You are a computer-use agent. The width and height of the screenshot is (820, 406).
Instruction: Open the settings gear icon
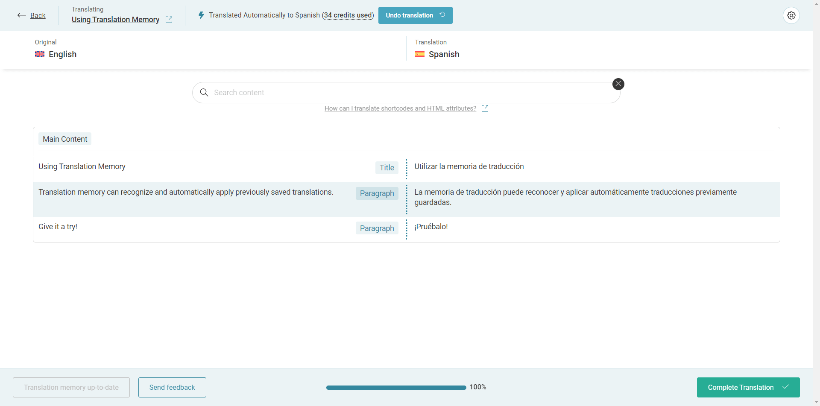[791, 15]
